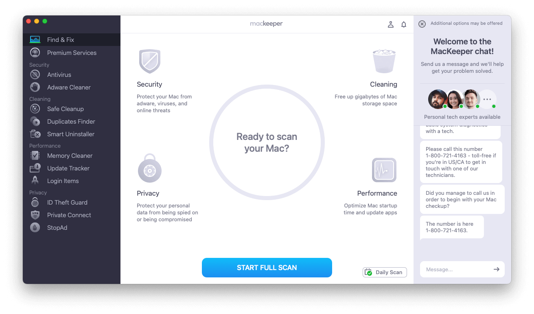Launch the Duplicates Finder tool
Viewport: 534px width, 314px height.
(71, 122)
